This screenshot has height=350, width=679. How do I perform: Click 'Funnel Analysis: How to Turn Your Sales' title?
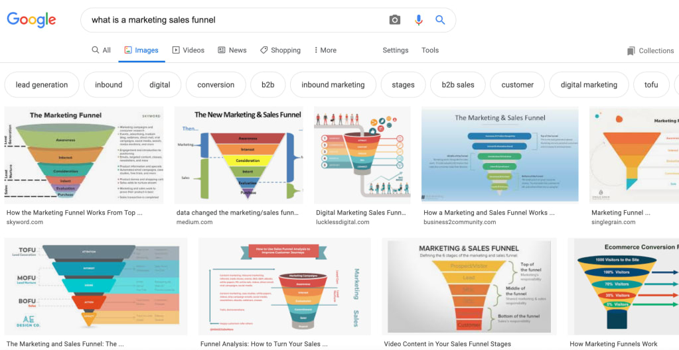(x=264, y=344)
